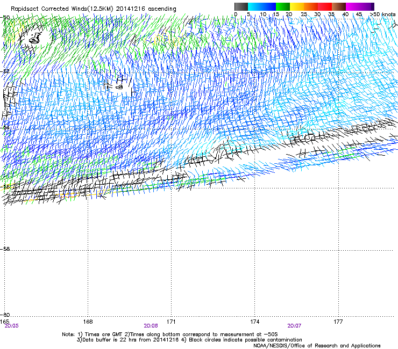
Task: Click the date '20141216' in the title
Action: [131, 9]
